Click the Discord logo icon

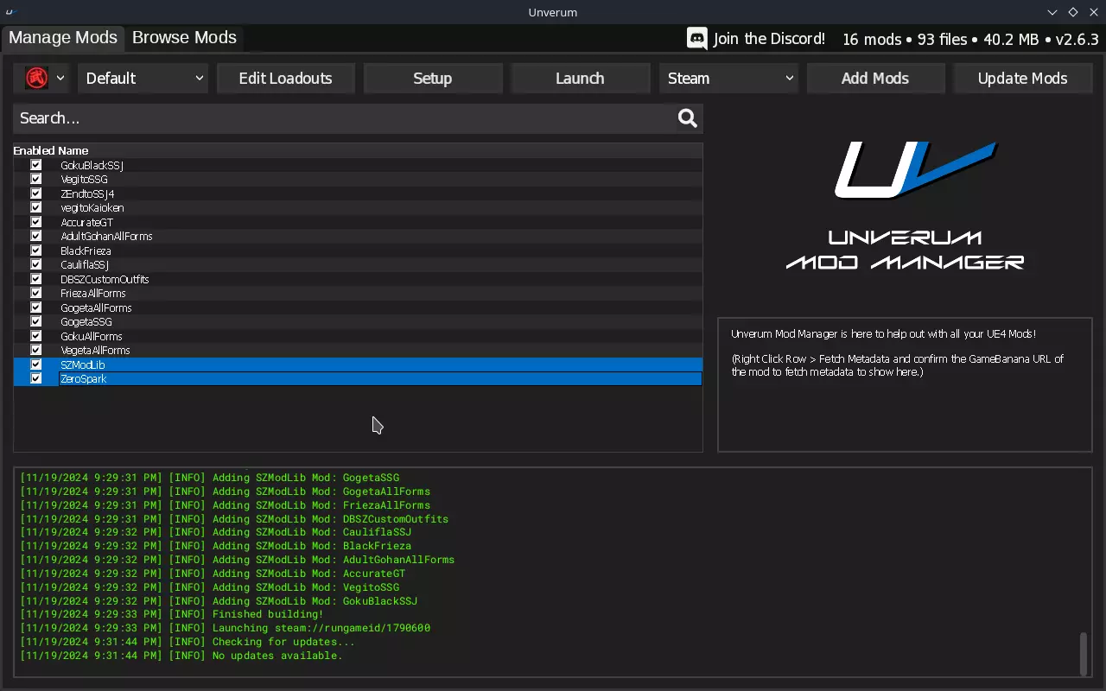click(x=696, y=38)
